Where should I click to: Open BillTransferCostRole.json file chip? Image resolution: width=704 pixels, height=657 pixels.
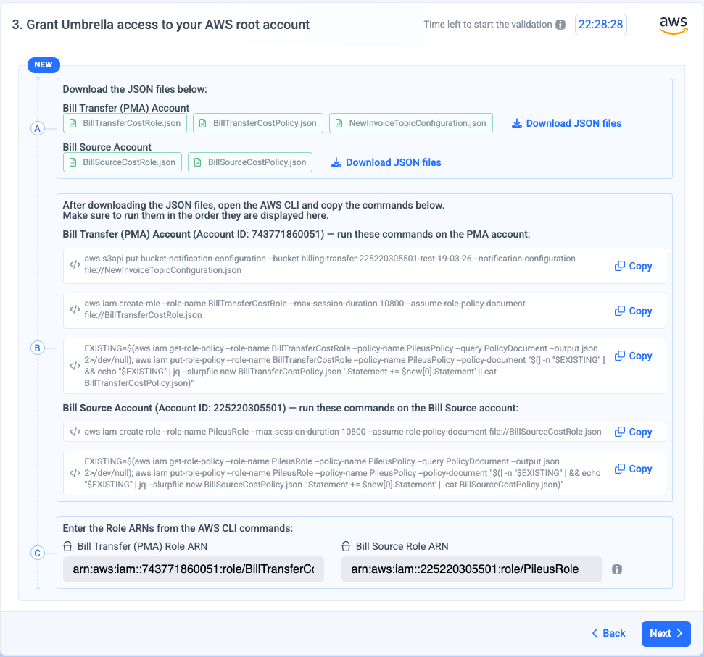coord(125,123)
